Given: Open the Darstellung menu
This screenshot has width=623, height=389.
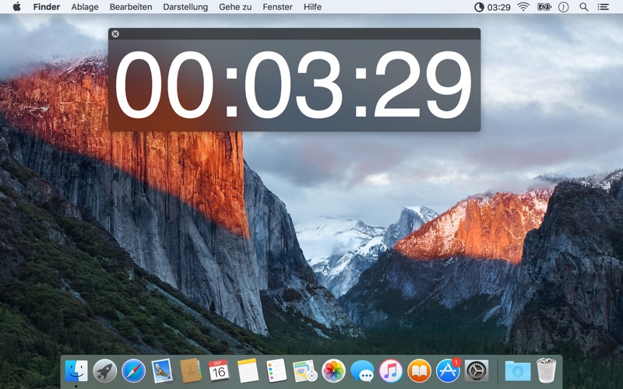Looking at the screenshot, I should (185, 7).
